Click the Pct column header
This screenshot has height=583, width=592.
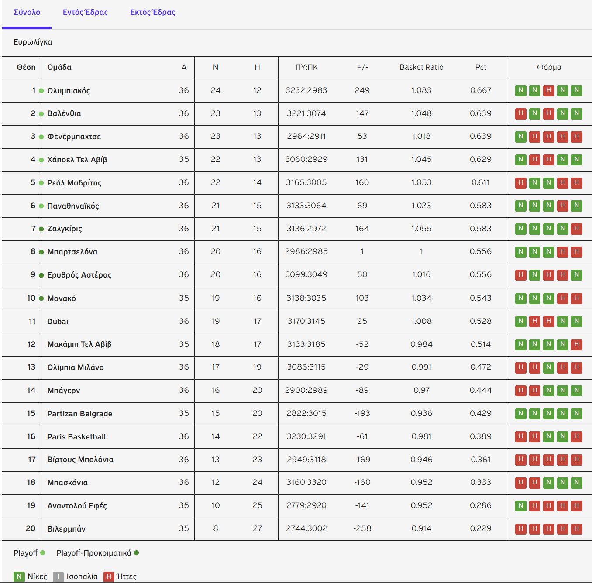(480, 67)
